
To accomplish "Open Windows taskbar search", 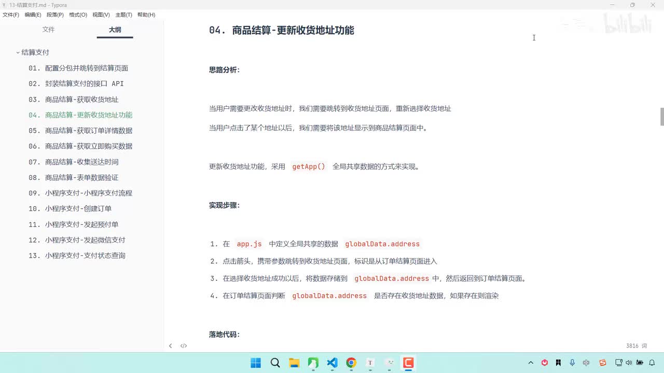I will pyautogui.click(x=275, y=363).
